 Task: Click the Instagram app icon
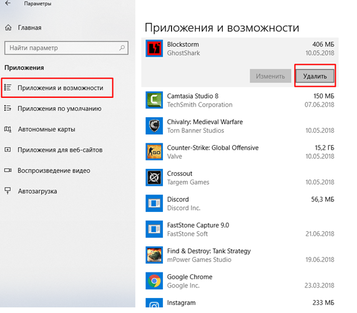(x=154, y=303)
